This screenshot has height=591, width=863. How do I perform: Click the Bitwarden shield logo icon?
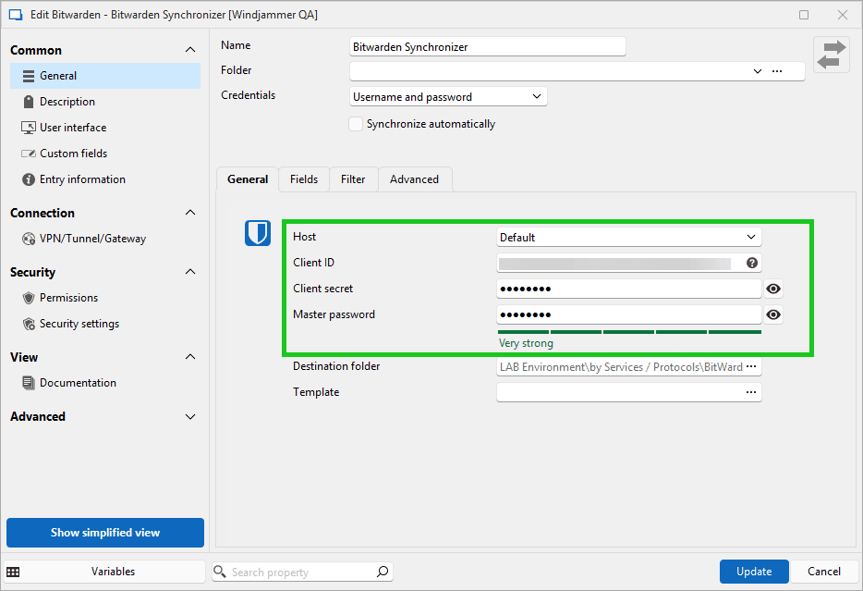tap(258, 233)
